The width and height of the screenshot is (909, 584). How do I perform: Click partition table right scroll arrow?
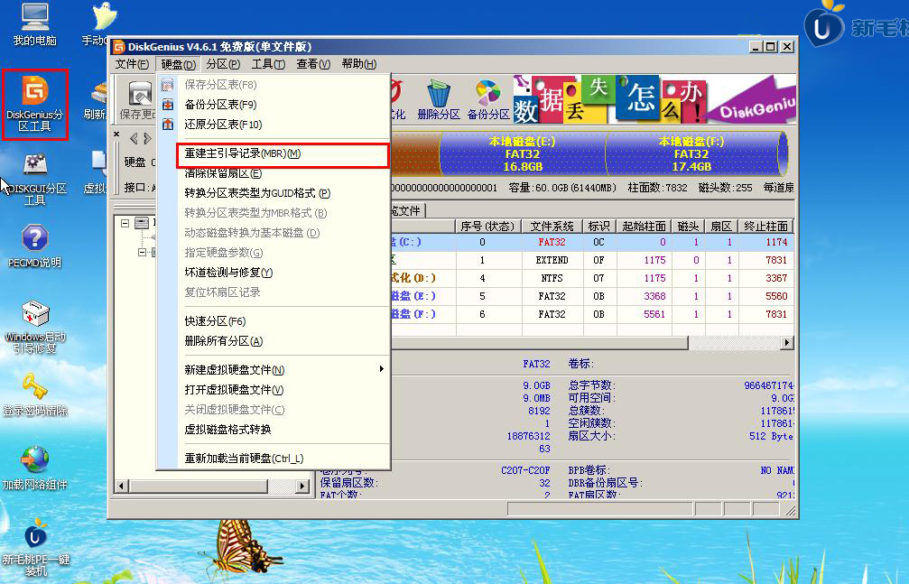tap(786, 343)
